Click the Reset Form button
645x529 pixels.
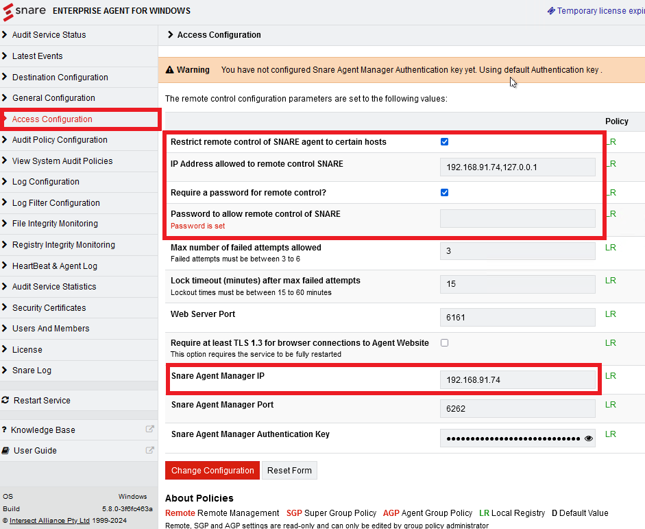[289, 471]
